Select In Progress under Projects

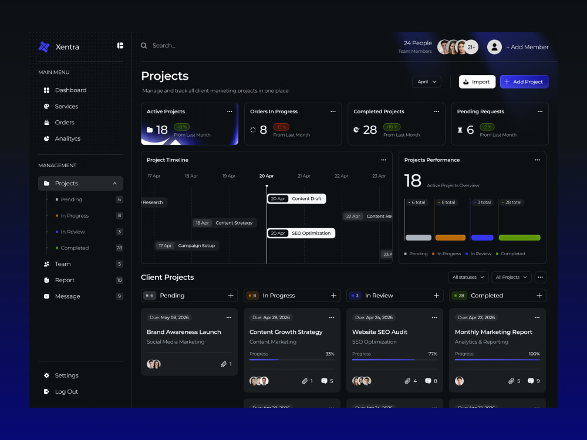75,215
